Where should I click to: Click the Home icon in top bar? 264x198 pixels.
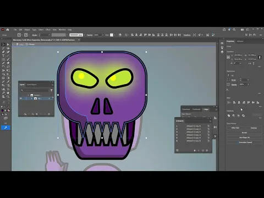tap(8, 30)
